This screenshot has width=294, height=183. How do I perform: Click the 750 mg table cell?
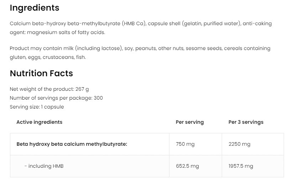185,144
